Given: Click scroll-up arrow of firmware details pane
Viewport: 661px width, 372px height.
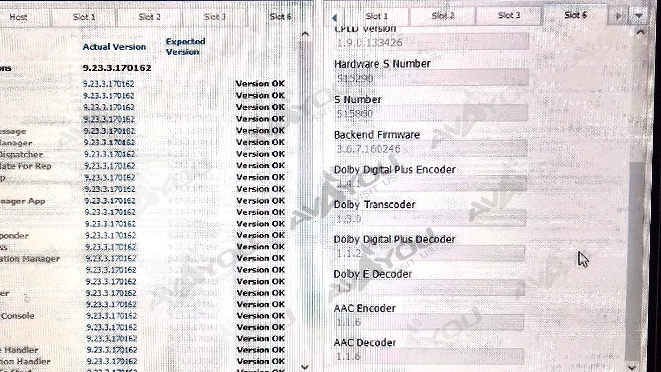Looking at the screenshot, I should [640, 33].
